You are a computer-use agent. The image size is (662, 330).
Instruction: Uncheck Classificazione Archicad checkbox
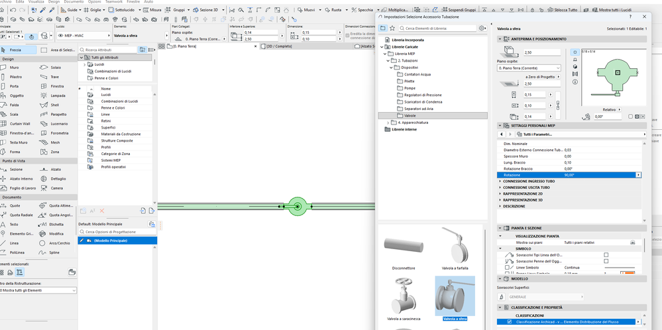[509, 321]
